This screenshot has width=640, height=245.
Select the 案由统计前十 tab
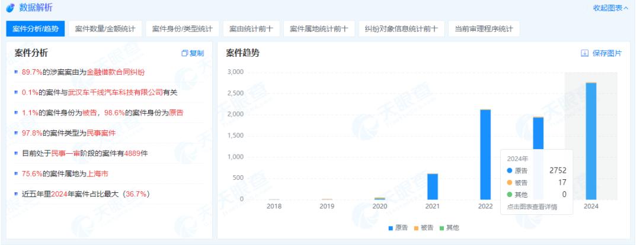[252, 29]
